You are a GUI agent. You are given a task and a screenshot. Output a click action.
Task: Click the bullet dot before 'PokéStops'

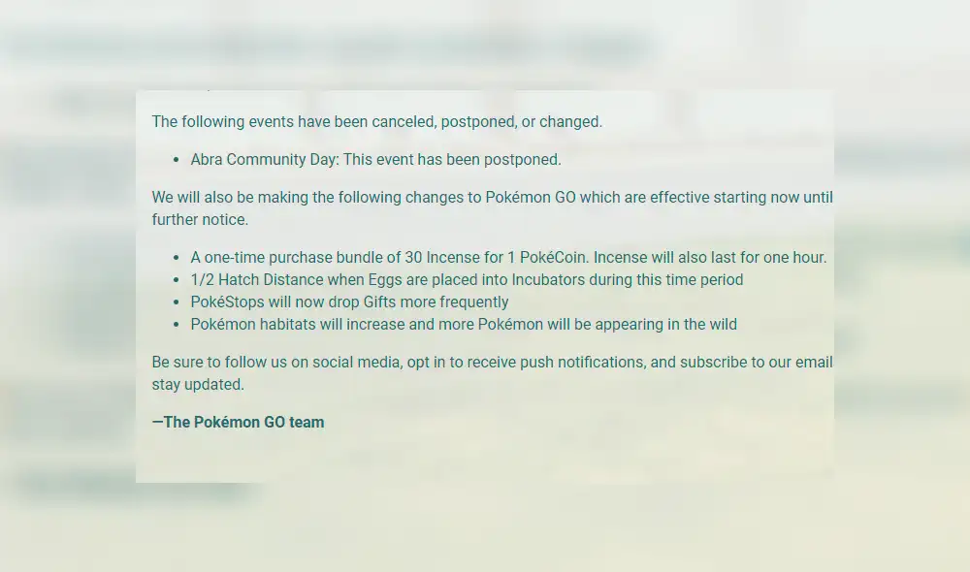point(176,302)
